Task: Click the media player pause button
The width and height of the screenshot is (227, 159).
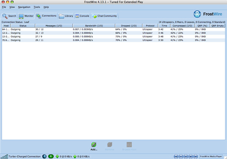Action: [x=186, y=156]
